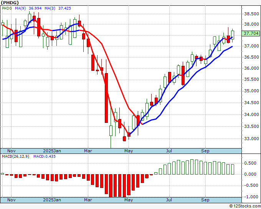Click the Nov label on price chart axis
Viewport: 261px width, 209px height.
click(11, 151)
